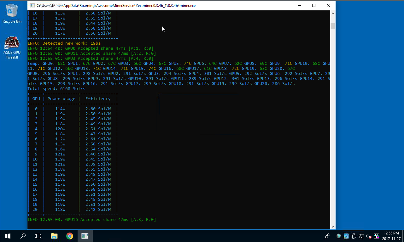Viewport: 404px width, 242px height.
Task: Open the network status tray icon
Action: 361,236
